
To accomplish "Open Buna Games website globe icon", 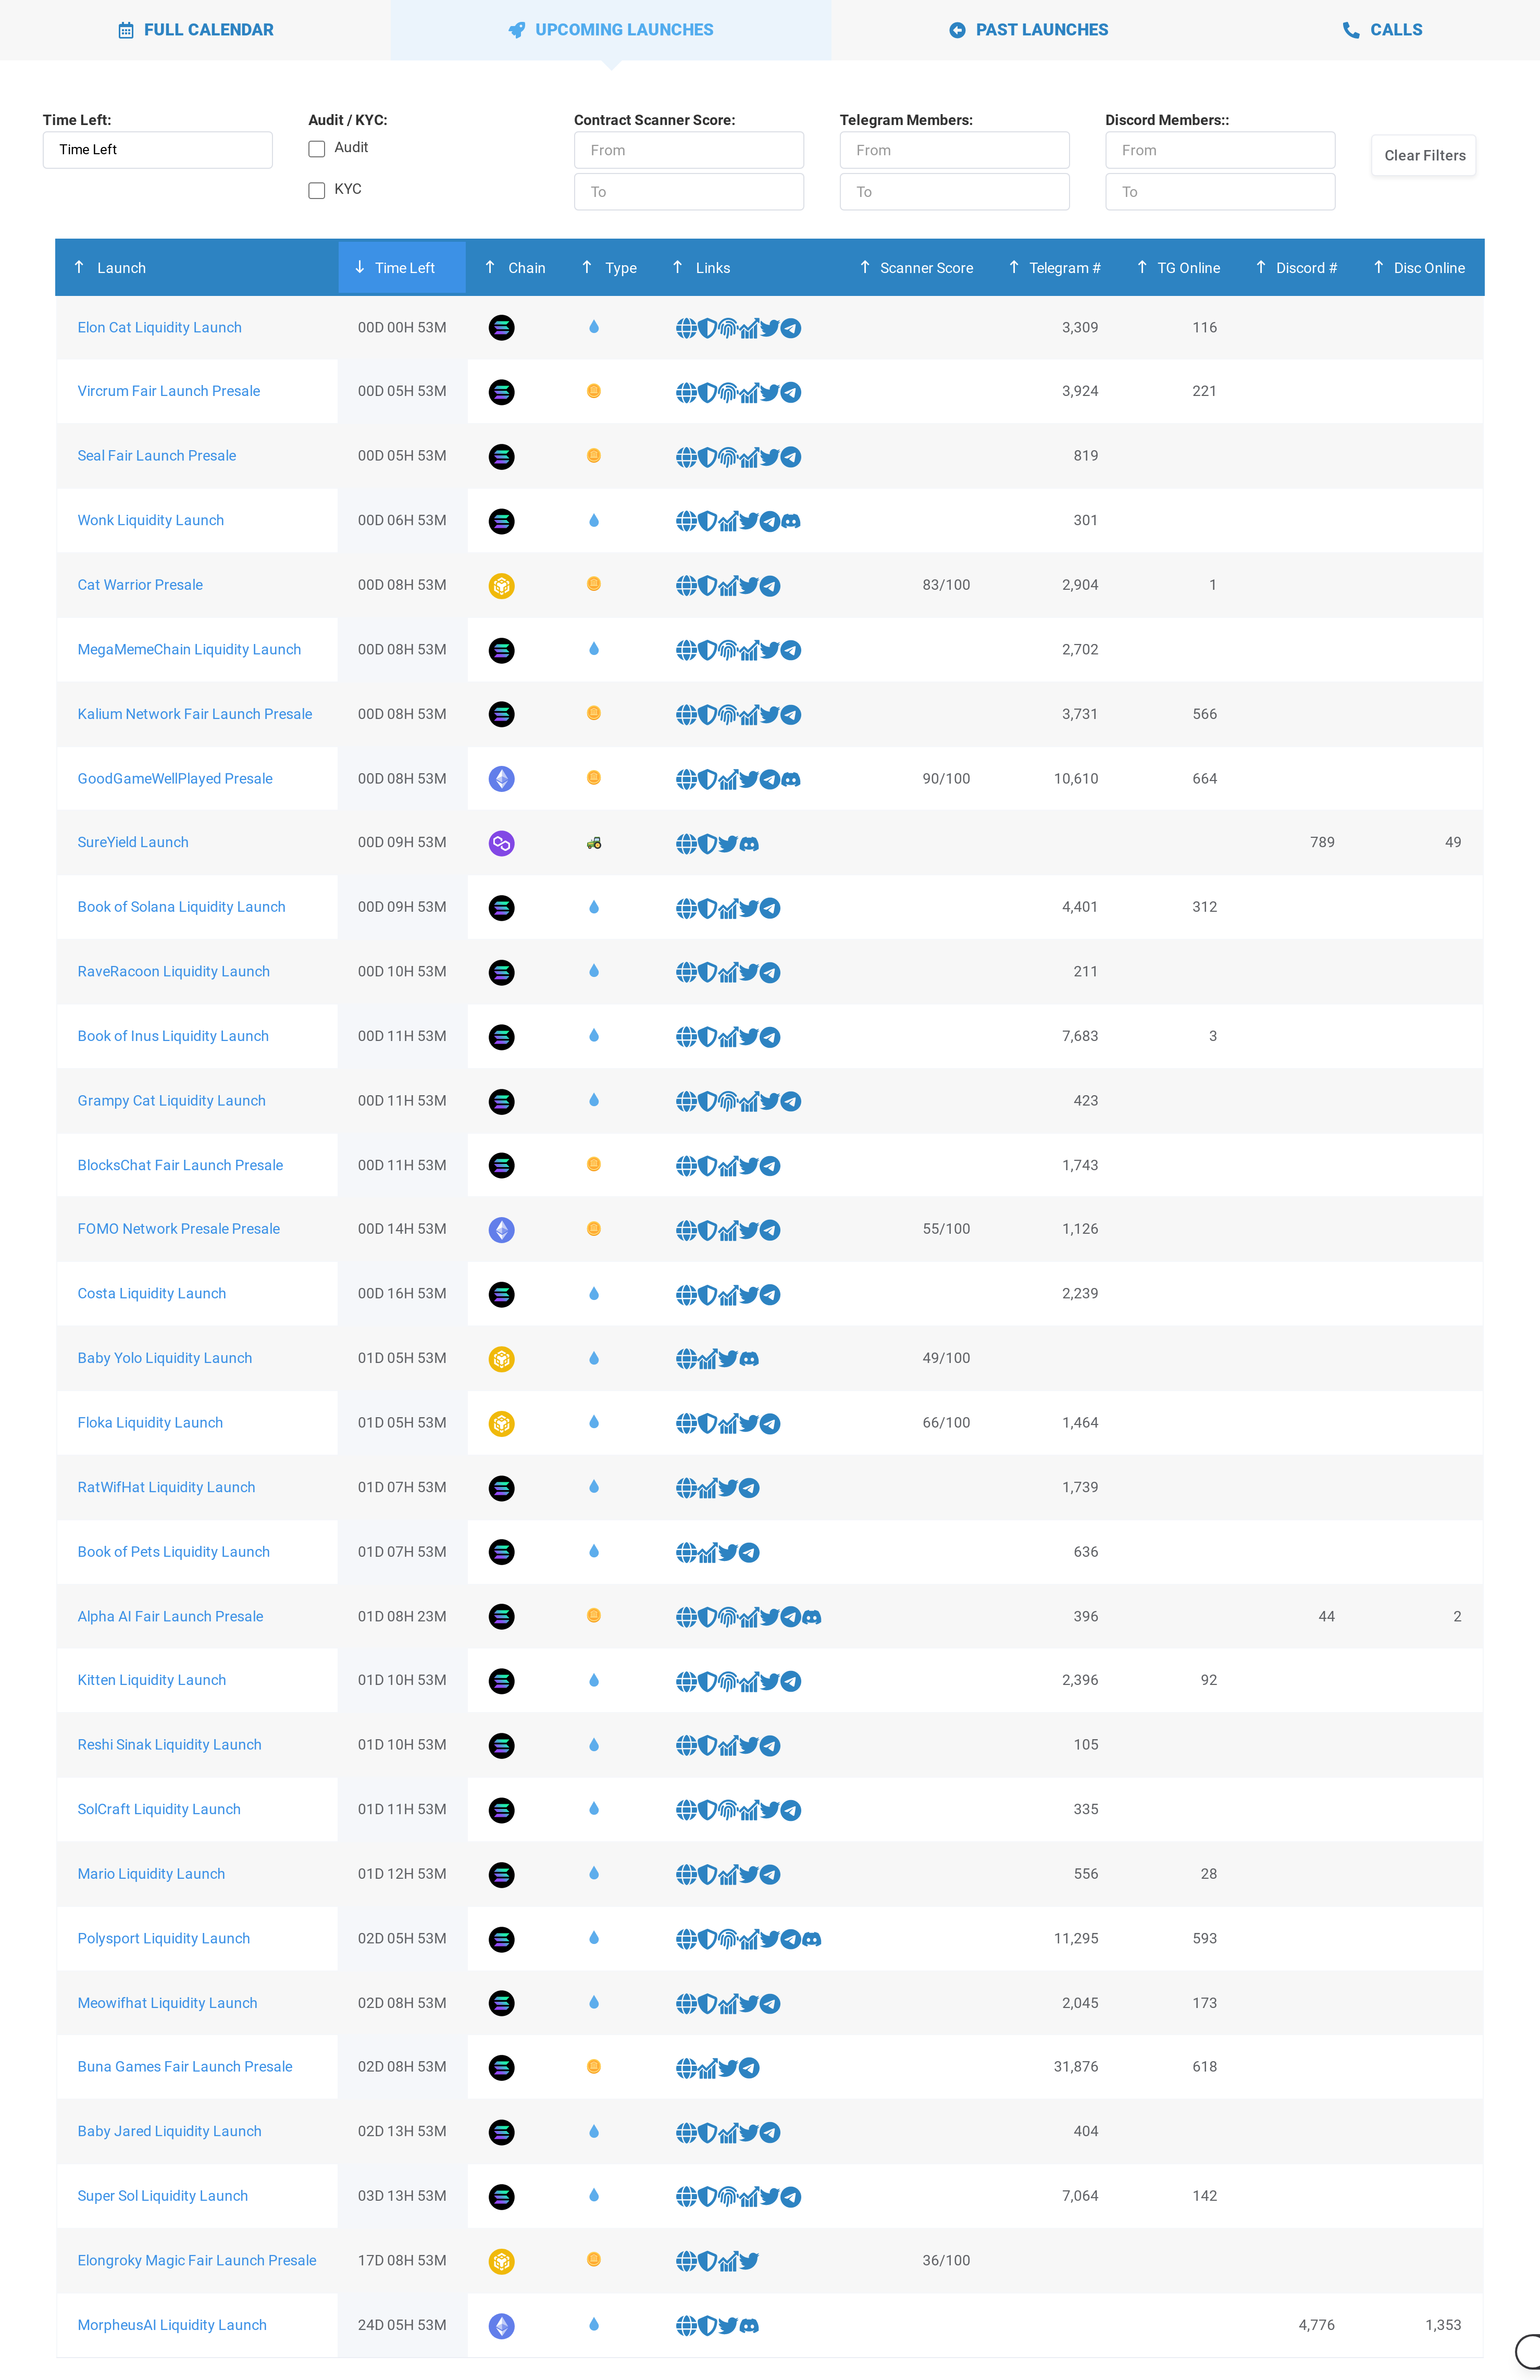I will [686, 2068].
